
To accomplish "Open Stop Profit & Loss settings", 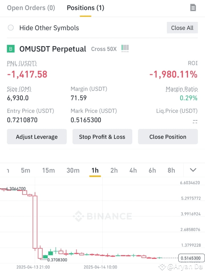I will (102, 137).
